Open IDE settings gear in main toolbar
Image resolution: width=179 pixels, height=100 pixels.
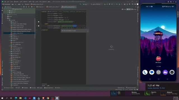tap(135, 4)
